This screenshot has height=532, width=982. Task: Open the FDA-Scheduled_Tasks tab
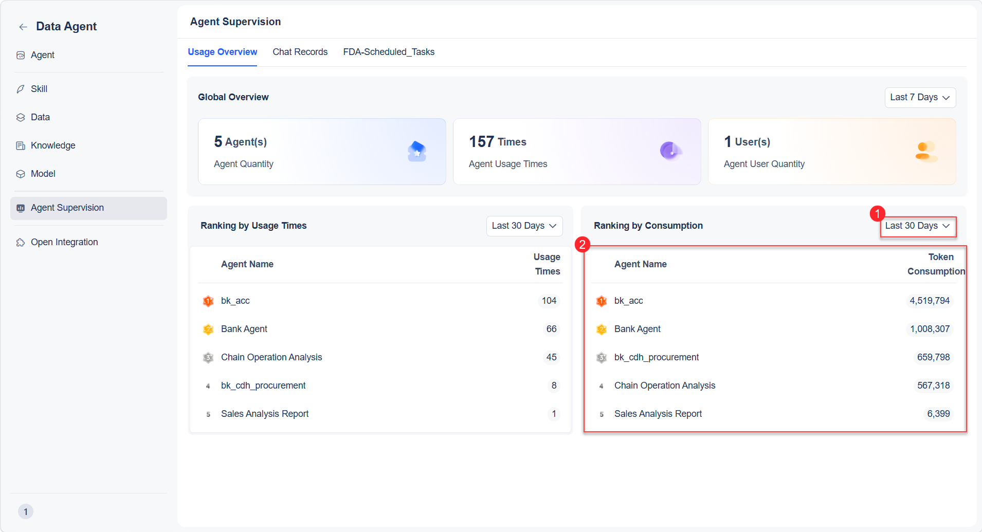point(389,52)
